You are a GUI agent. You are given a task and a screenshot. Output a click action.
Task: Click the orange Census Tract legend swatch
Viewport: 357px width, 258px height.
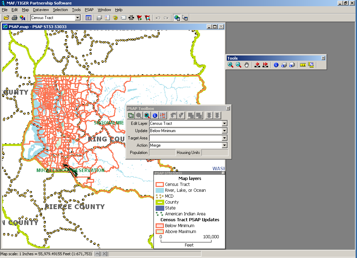pos(159,184)
